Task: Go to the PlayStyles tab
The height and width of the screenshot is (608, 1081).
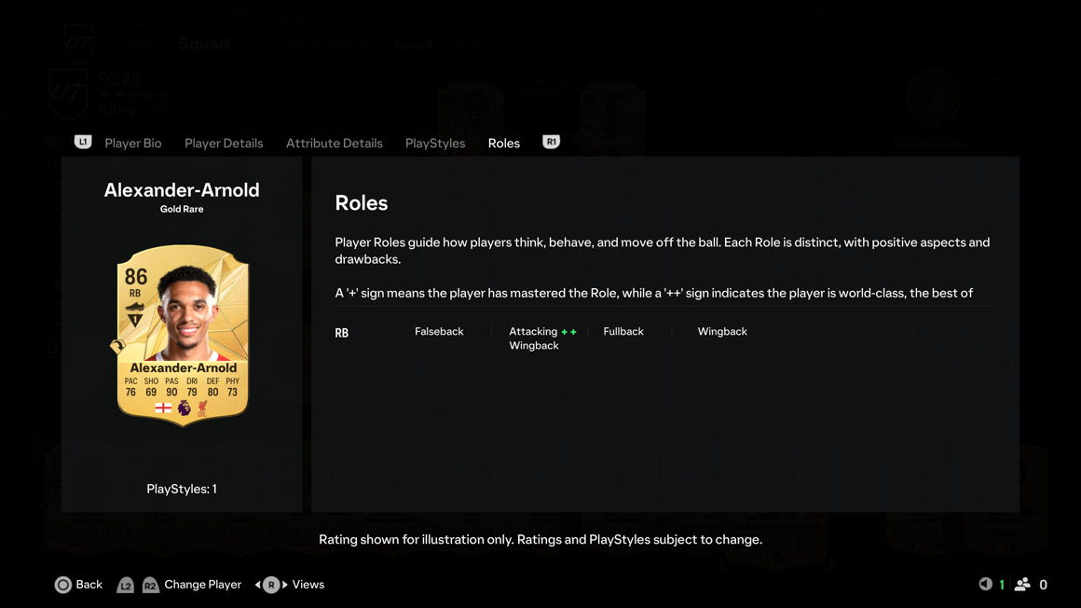Action: tap(435, 143)
